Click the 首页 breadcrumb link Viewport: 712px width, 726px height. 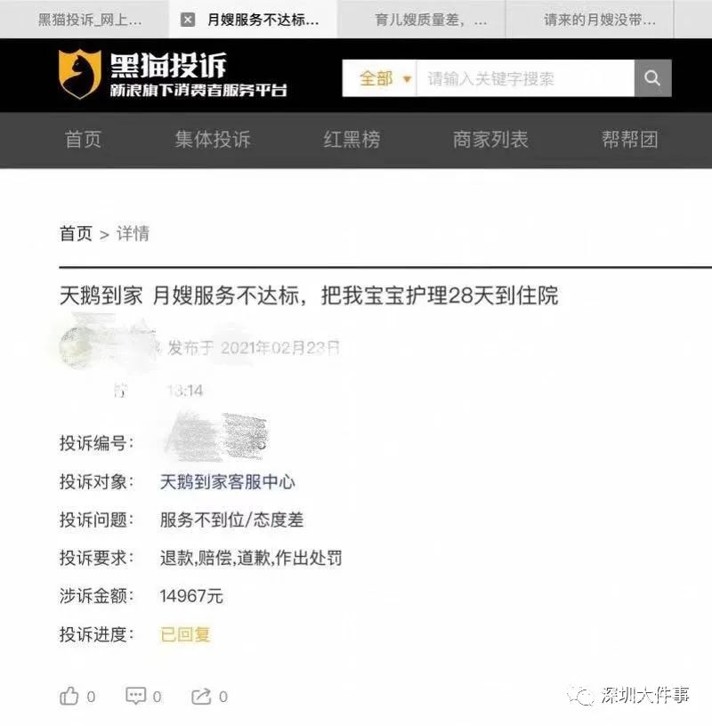76,233
